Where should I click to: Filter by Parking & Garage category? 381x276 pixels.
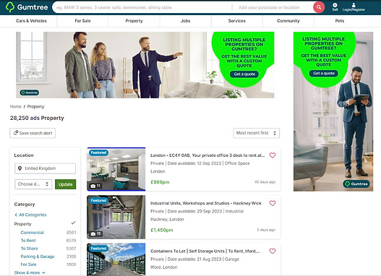tap(38, 256)
